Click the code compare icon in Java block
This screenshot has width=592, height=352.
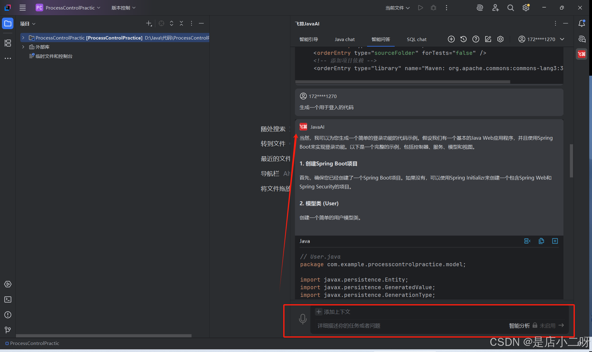click(x=527, y=241)
